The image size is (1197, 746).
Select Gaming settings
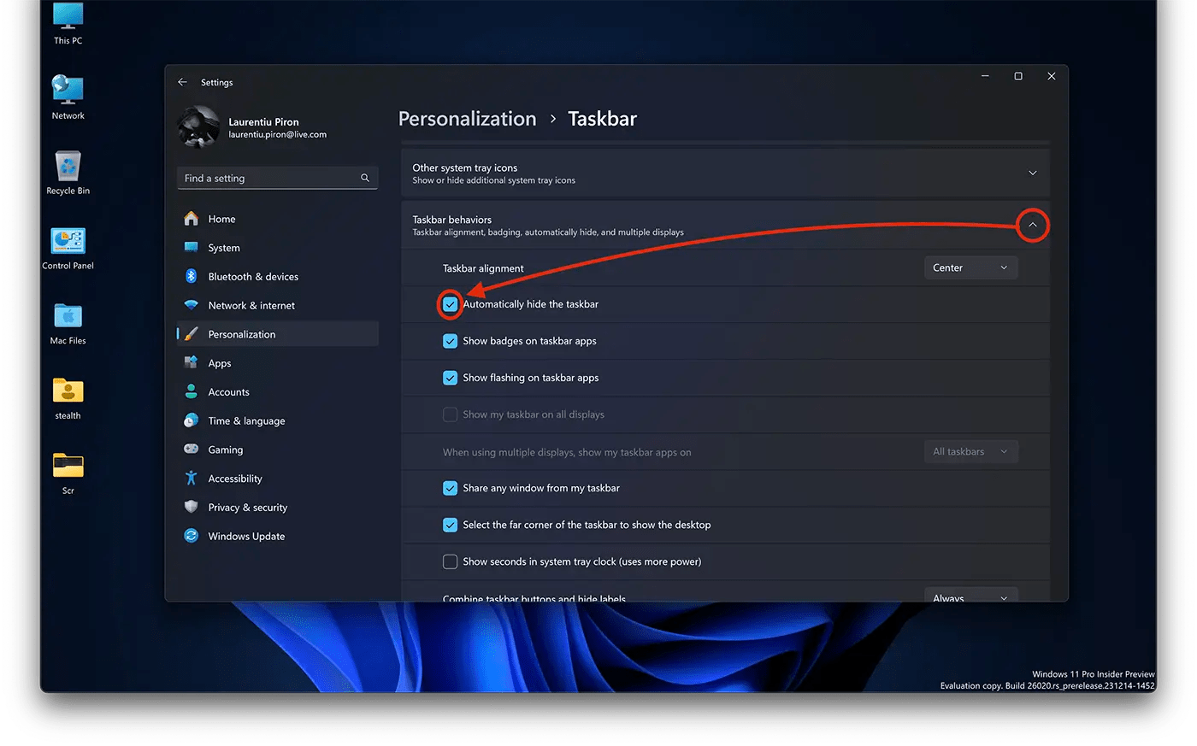point(223,449)
